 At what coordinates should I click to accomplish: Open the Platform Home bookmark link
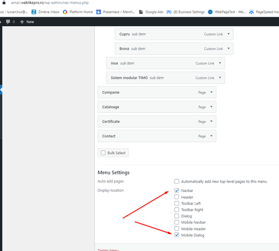(x=78, y=12)
